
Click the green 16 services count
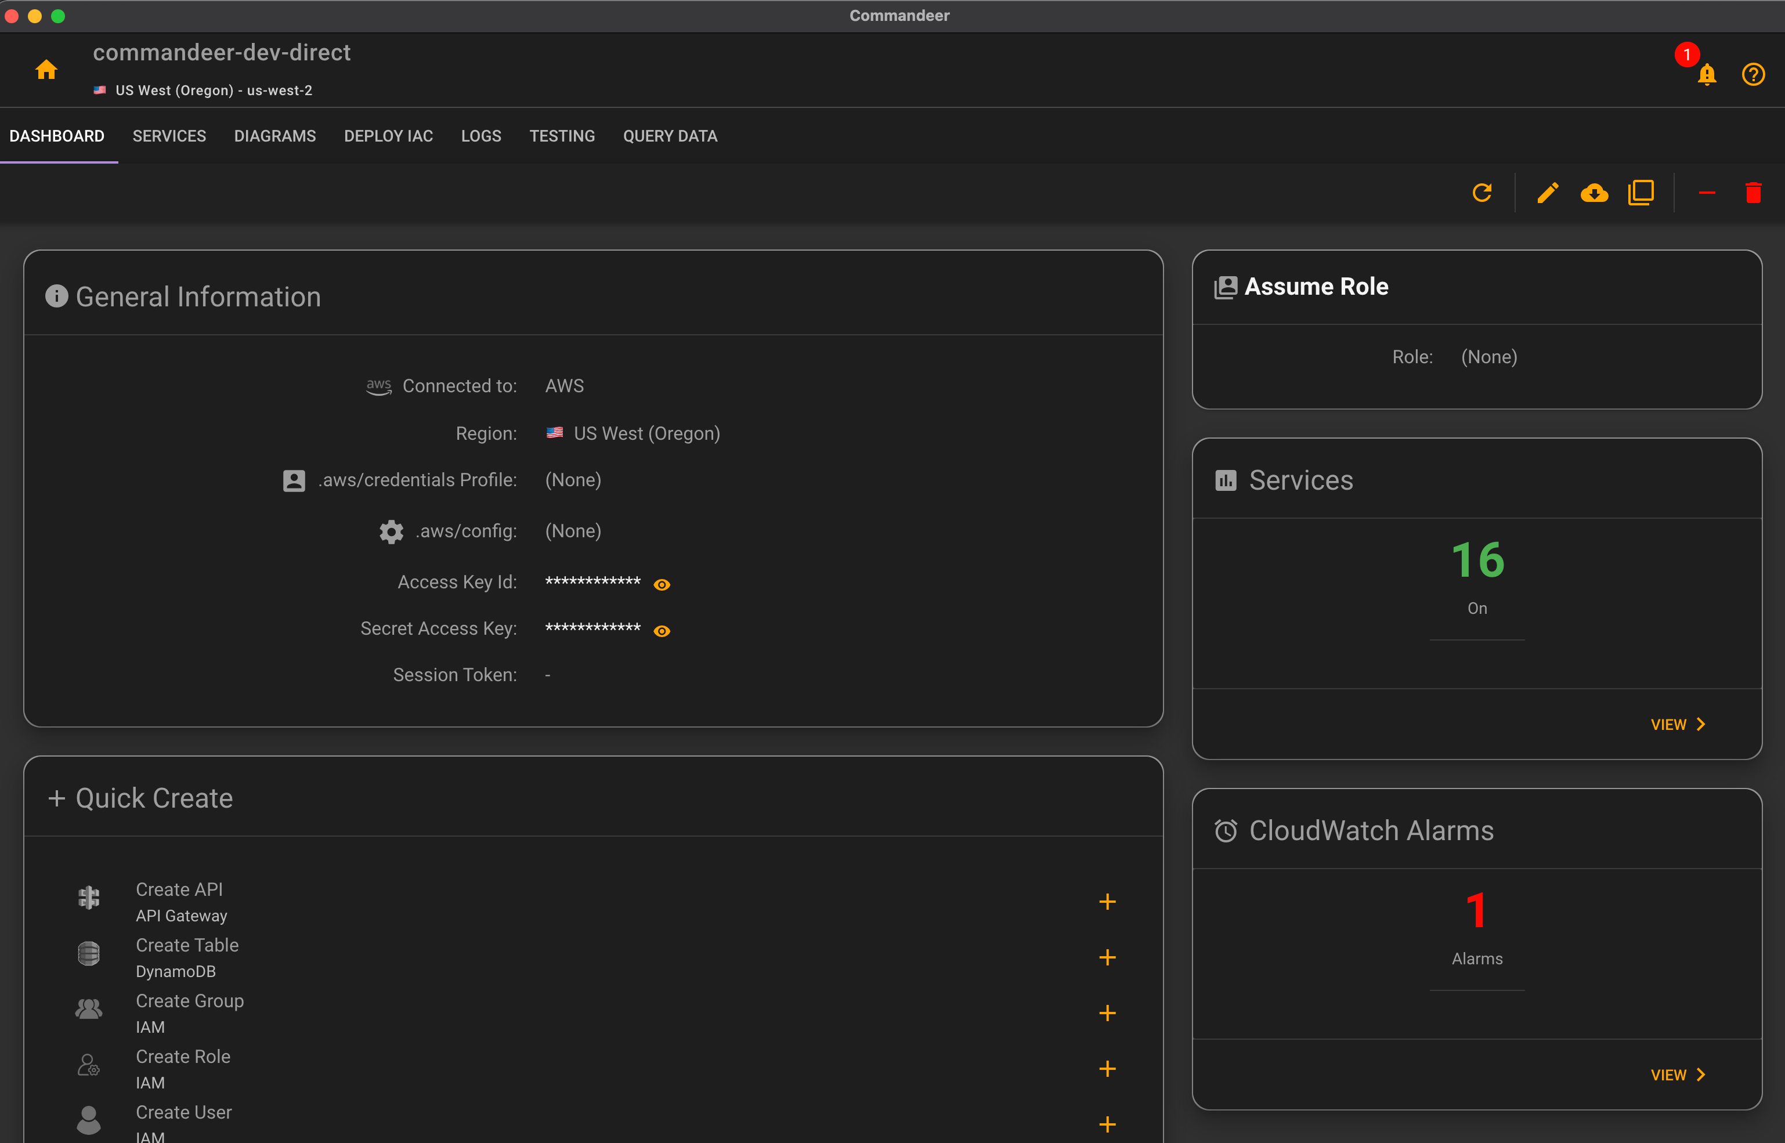[1477, 560]
